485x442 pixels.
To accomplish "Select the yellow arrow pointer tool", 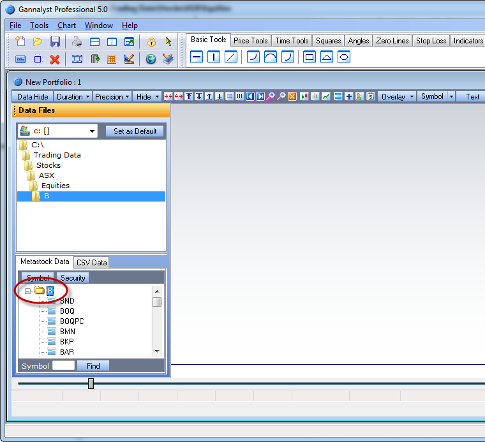I will point(168,41).
